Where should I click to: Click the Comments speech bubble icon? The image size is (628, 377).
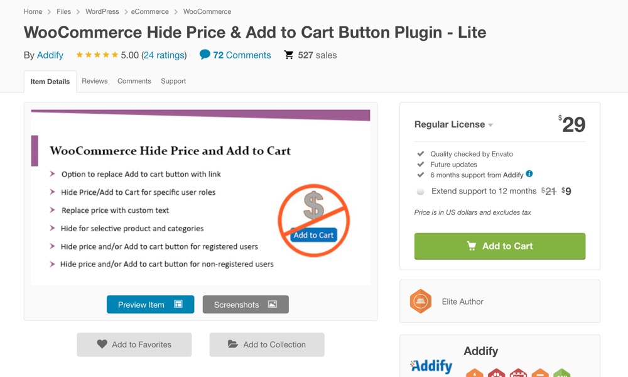(204, 55)
